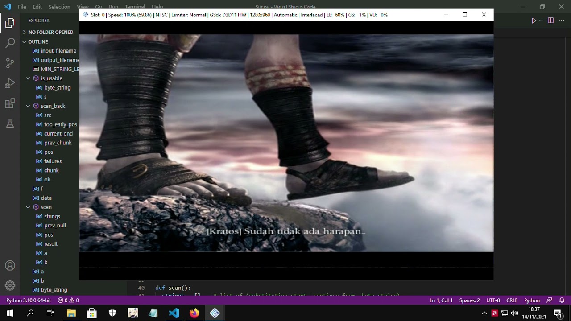Open the Manage gear icon

coord(10,285)
